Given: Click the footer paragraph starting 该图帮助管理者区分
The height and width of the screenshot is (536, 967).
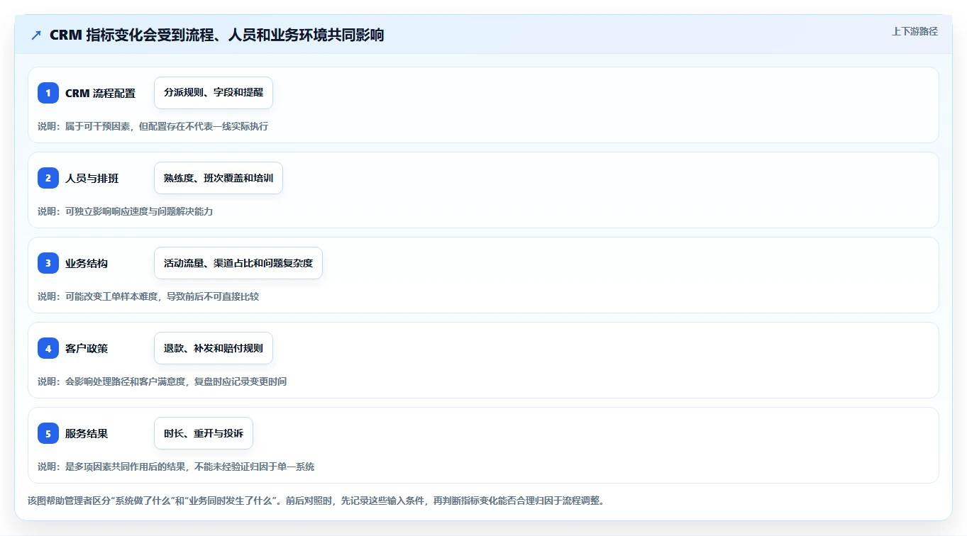Looking at the screenshot, I should pos(316,501).
